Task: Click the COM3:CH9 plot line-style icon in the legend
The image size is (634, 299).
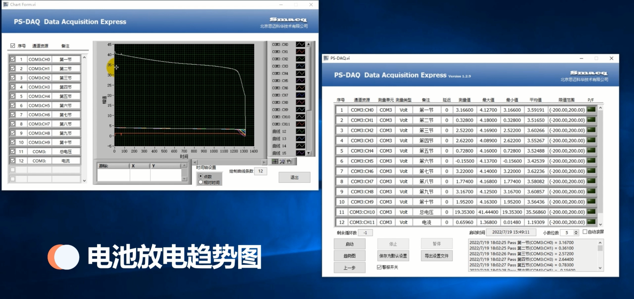Action: (x=300, y=110)
